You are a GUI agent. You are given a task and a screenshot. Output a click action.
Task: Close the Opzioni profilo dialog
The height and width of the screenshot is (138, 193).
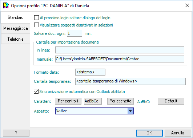click(x=187, y=5)
